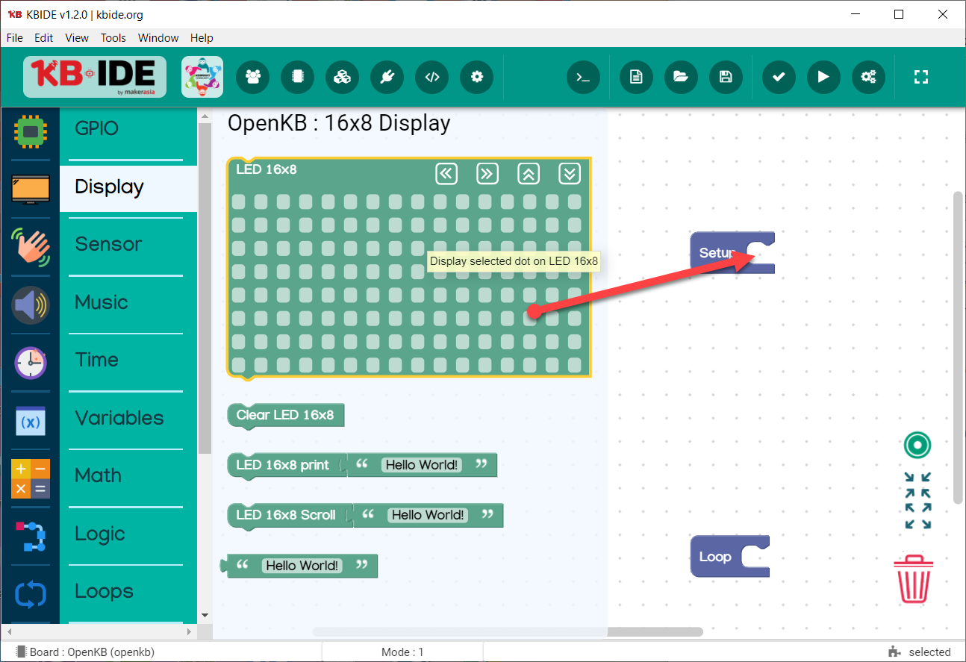
Task: Open the folder file icon in the toolbar
Action: pos(681,77)
